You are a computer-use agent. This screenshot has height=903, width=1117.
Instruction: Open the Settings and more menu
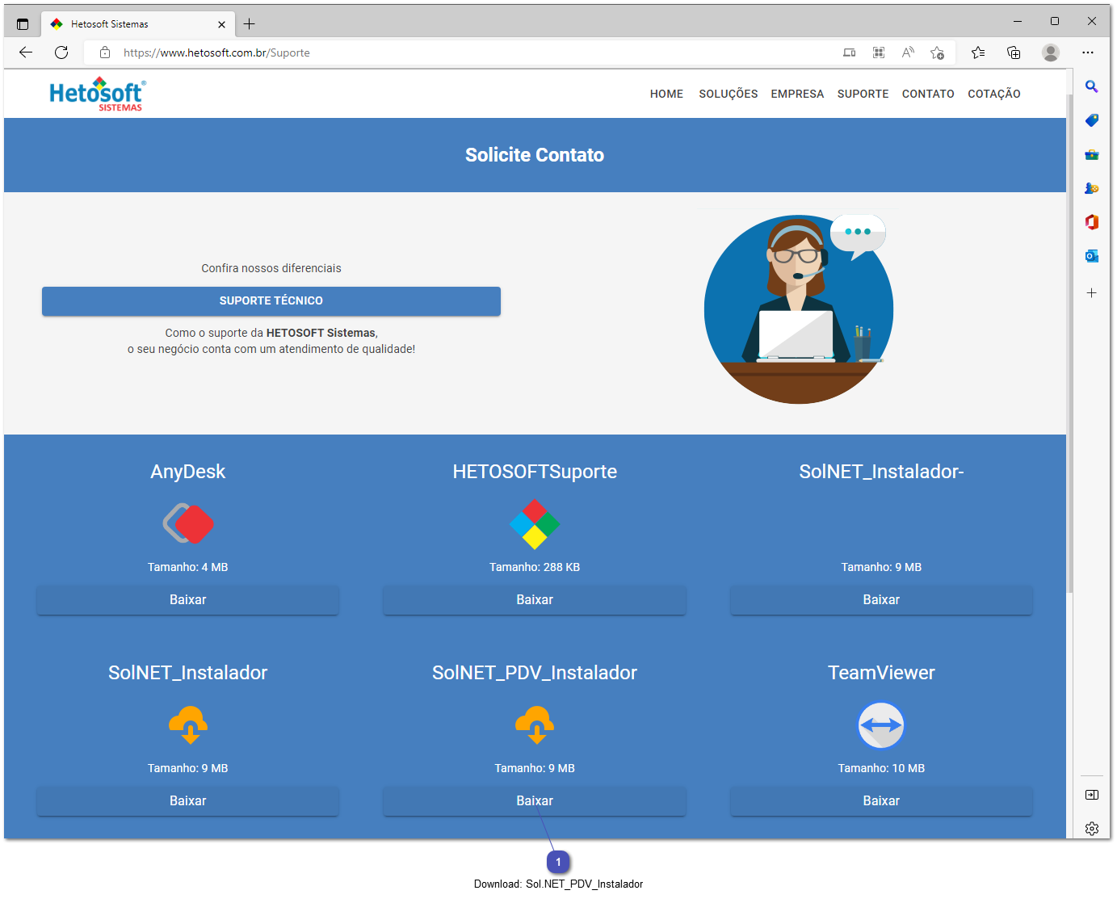click(x=1088, y=52)
